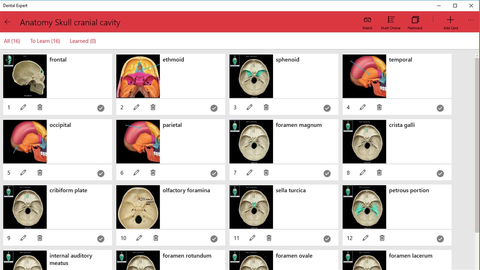Select the 'internal auditory meatus' card title
The image size is (480, 270).
click(71, 259)
